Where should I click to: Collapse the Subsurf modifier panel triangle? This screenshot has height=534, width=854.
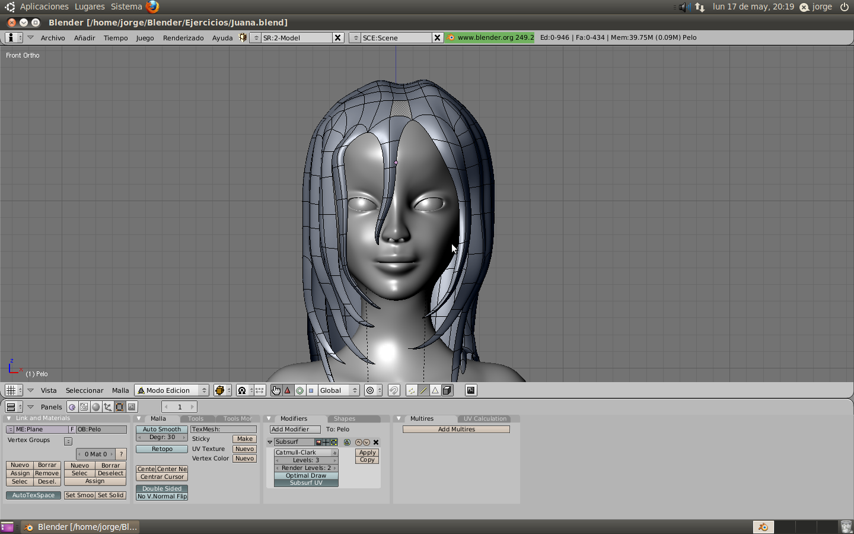pyautogui.click(x=270, y=442)
